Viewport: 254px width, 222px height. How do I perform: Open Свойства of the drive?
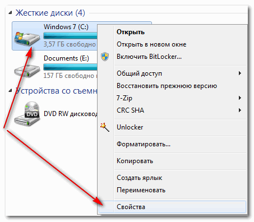click(172, 207)
